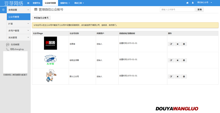220x113 pixels.
Task: Expand the 系统管理 sidebar section
Action: pyautogui.click(x=18, y=37)
